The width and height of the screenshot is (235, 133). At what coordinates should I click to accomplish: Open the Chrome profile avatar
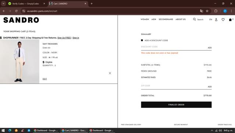pos(225,11)
